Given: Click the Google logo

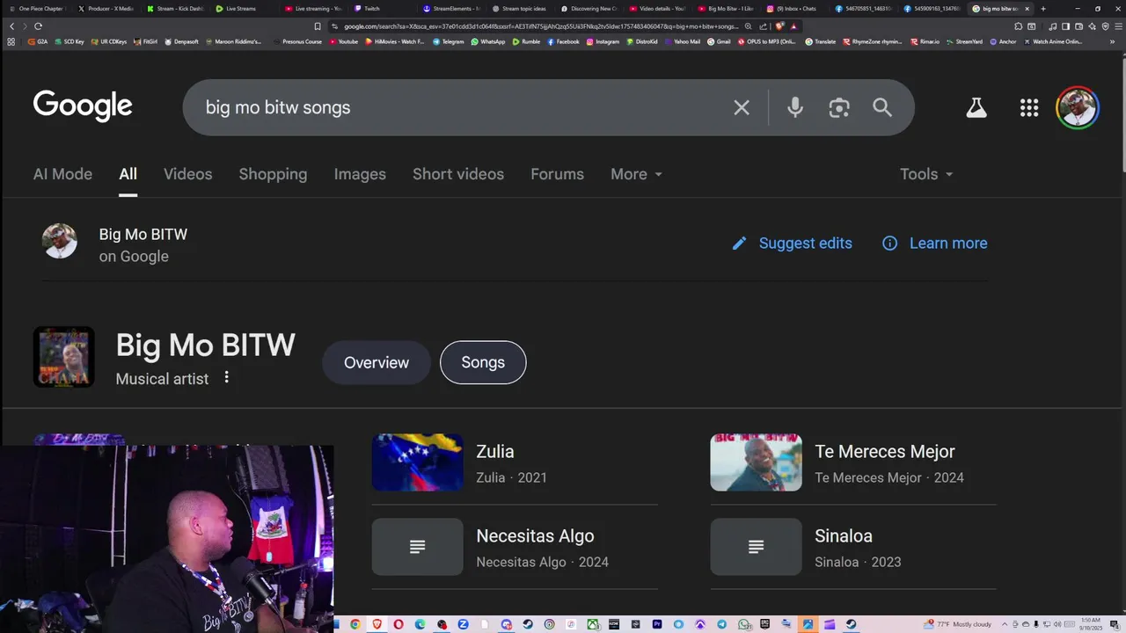Looking at the screenshot, I should [x=83, y=105].
